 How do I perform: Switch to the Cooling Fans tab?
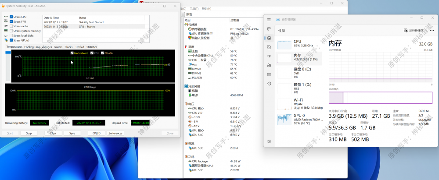pos(32,47)
